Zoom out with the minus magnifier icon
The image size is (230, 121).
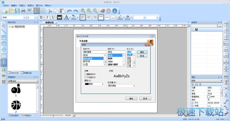[x=89, y=11]
